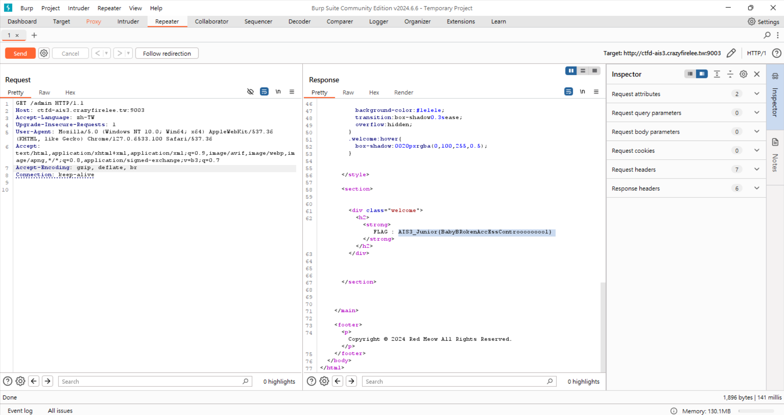
Task: Toggle hide non-printable eye icon in Request
Action: [250, 92]
